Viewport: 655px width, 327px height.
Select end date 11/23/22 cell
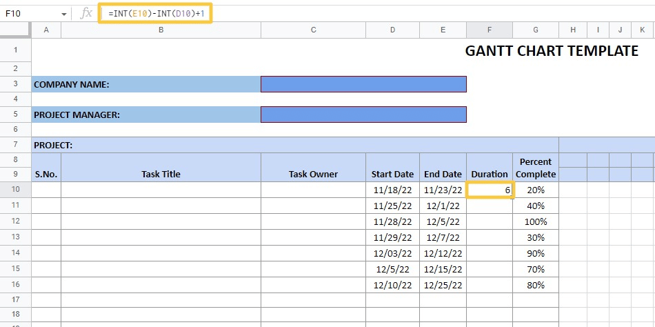(x=443, y=190)
